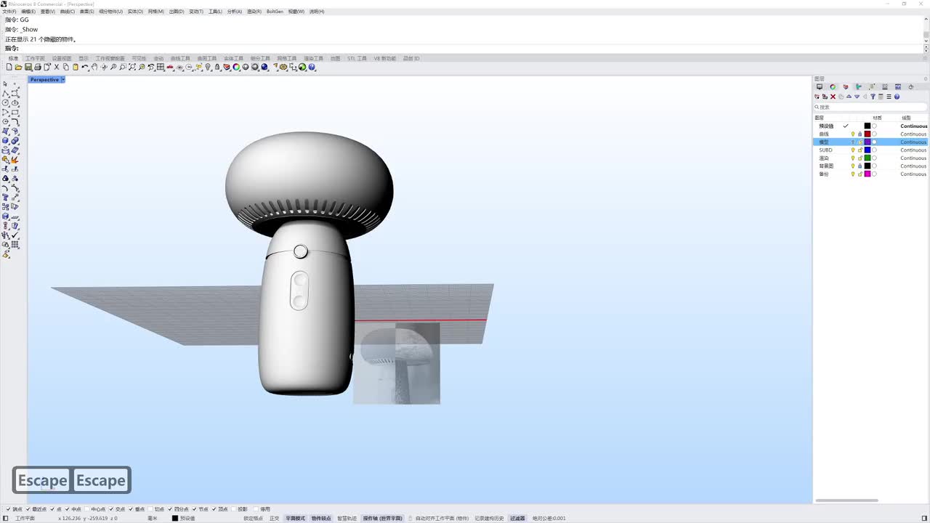Click the hamburger menu icon in layer panel
930x523 pixels.
889,97
